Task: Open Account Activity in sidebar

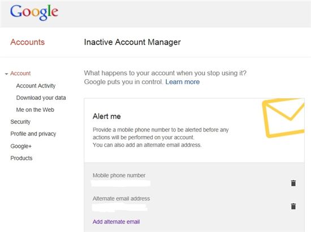Action: [x=36, y=86]
